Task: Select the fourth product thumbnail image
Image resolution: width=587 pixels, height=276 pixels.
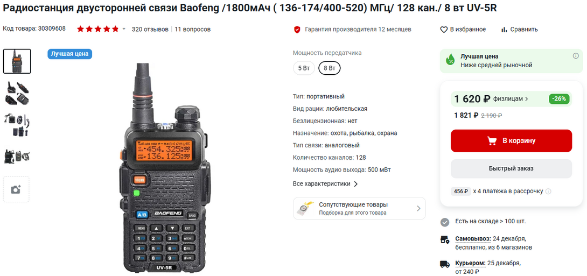Action: coord(17,157)
